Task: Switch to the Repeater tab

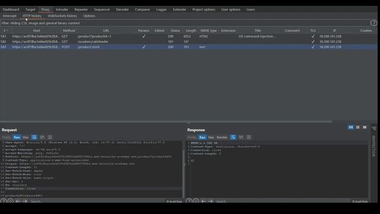Action: 81,10
